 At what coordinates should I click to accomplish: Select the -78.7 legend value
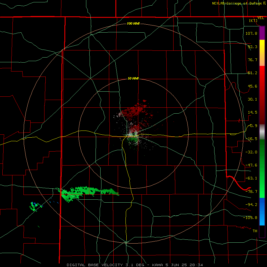pos(251,192)
